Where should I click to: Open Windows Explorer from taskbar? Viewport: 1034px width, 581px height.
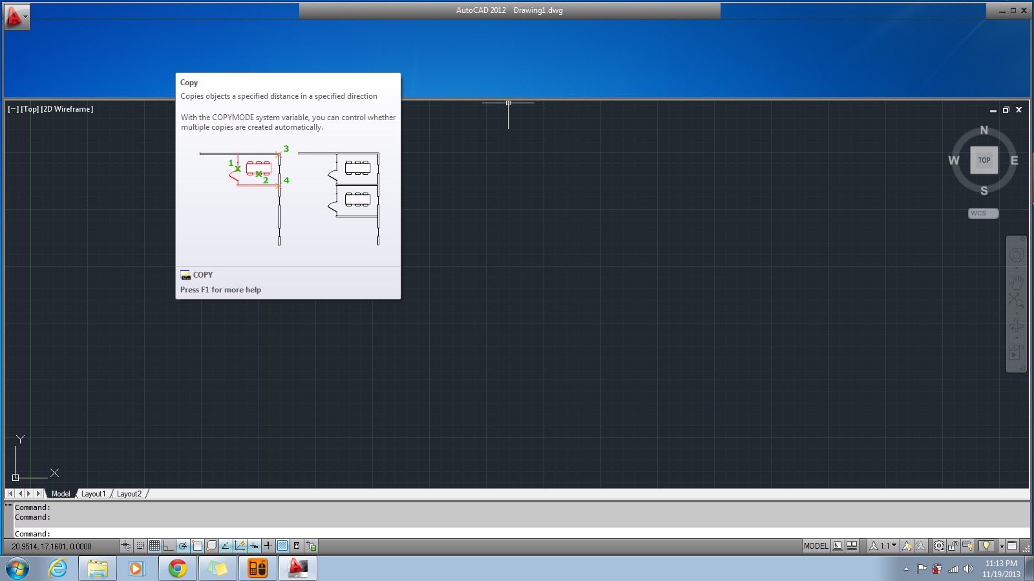click(x=98, y=569)
